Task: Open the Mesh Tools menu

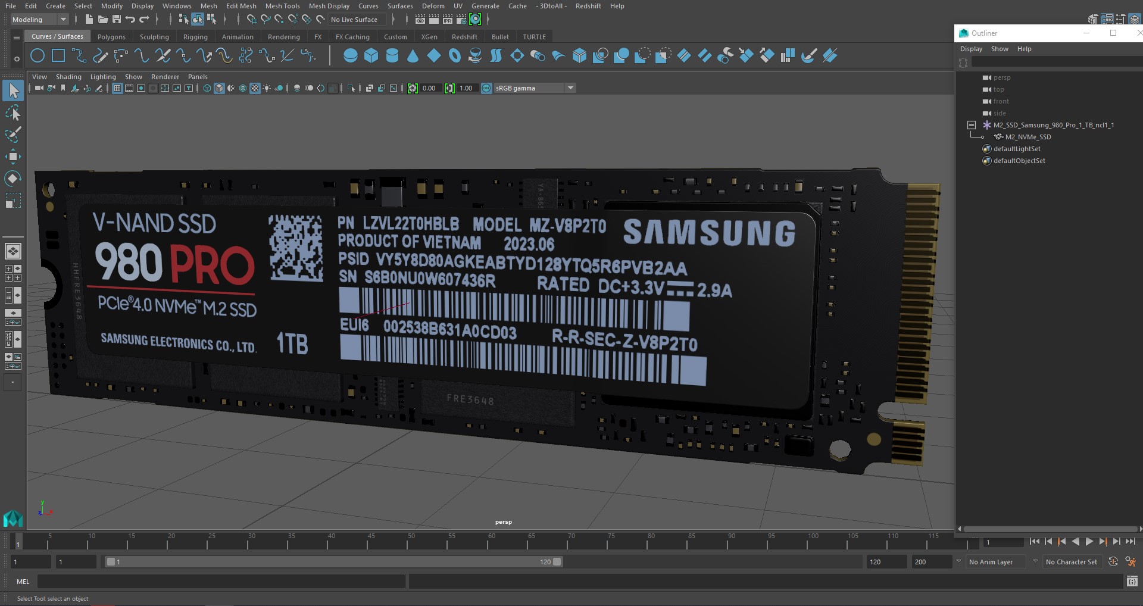Action: pyautogui.click(x=282, y=6)
